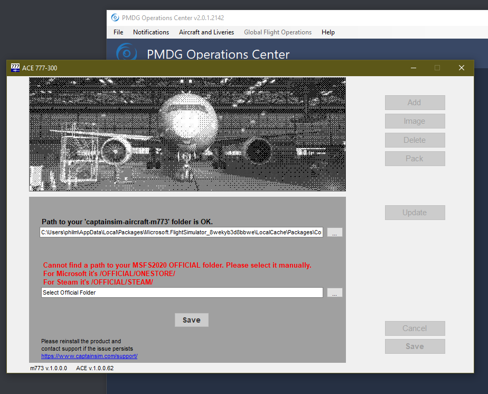Screen dimensions: 488x394
Task: Click the Add button in ACE
Action: [x=415, y=103]
